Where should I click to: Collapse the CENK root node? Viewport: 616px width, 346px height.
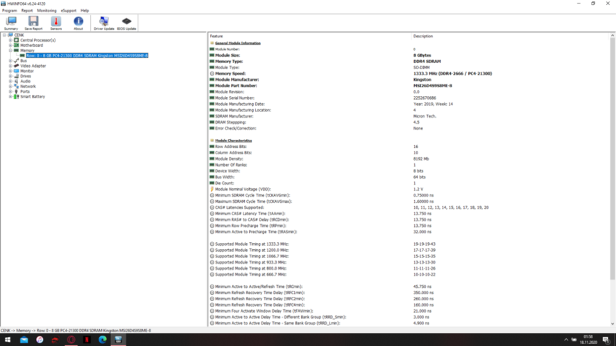pyautogui.click(x=4, y=35)
